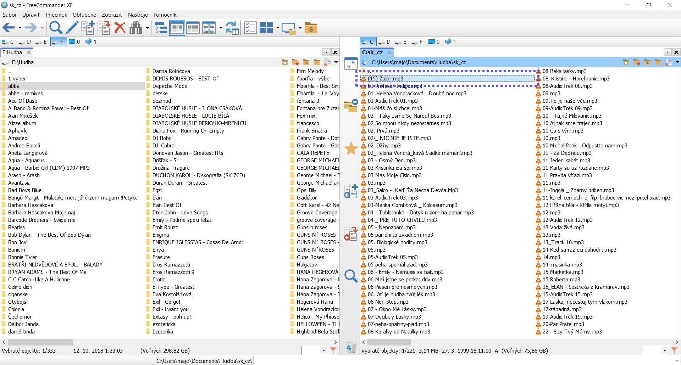Click right panel root folder icon
681x365 pixels.
pos(658,62)
